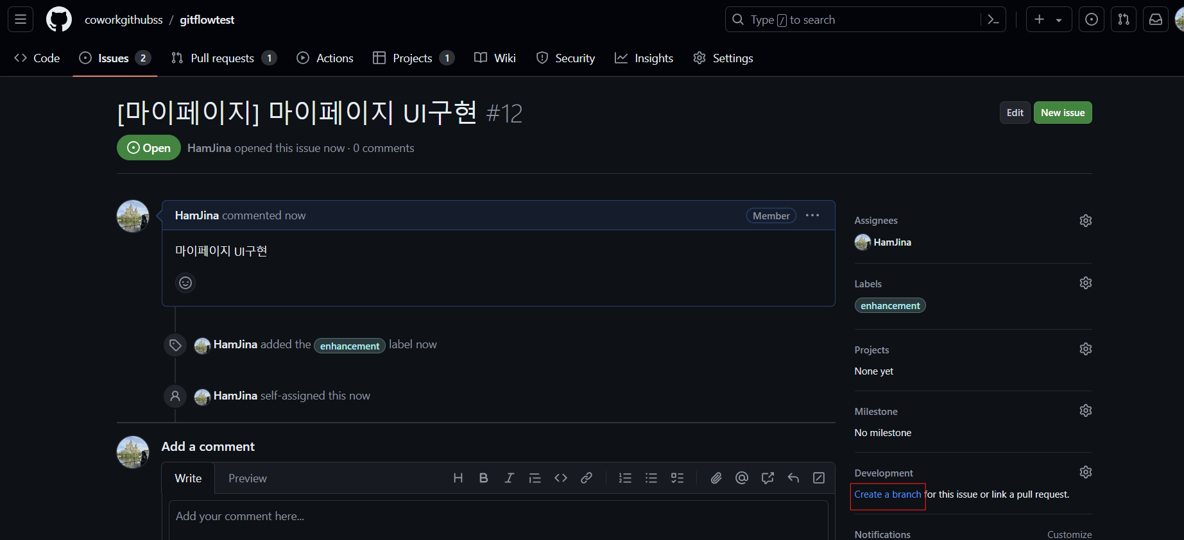Attach files with the paperclip icon
1184x540 pixels.
click(x=716, y=478)
